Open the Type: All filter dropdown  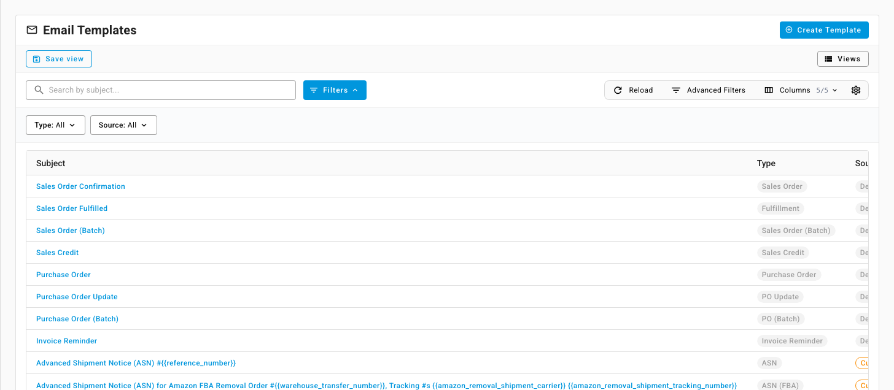click(x=55, y=125)
